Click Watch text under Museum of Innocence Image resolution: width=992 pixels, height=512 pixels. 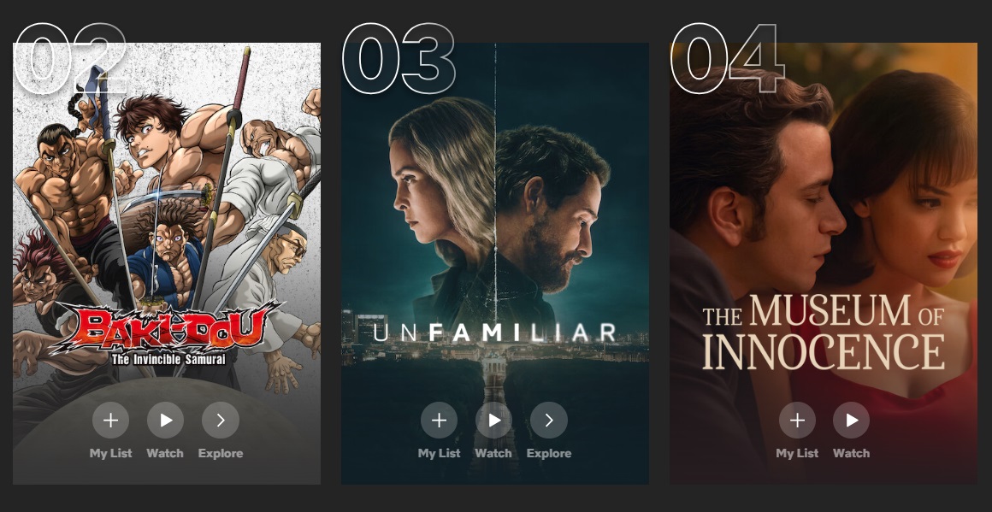(x=852, y=453)
